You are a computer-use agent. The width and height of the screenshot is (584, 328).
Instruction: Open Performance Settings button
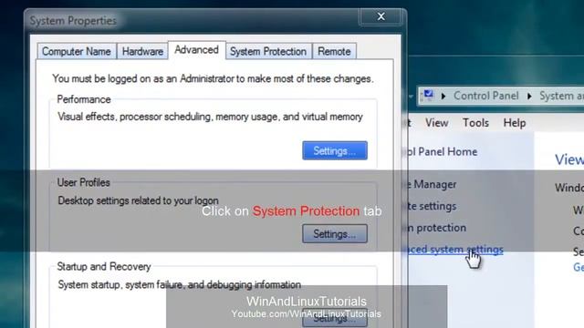tap(335, 150)
